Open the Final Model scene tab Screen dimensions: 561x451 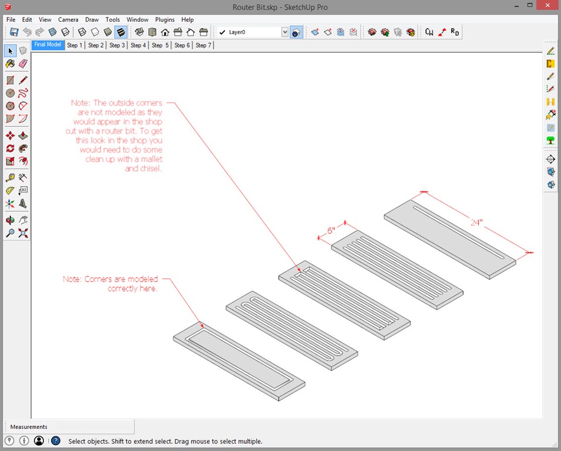pos(48,45)
